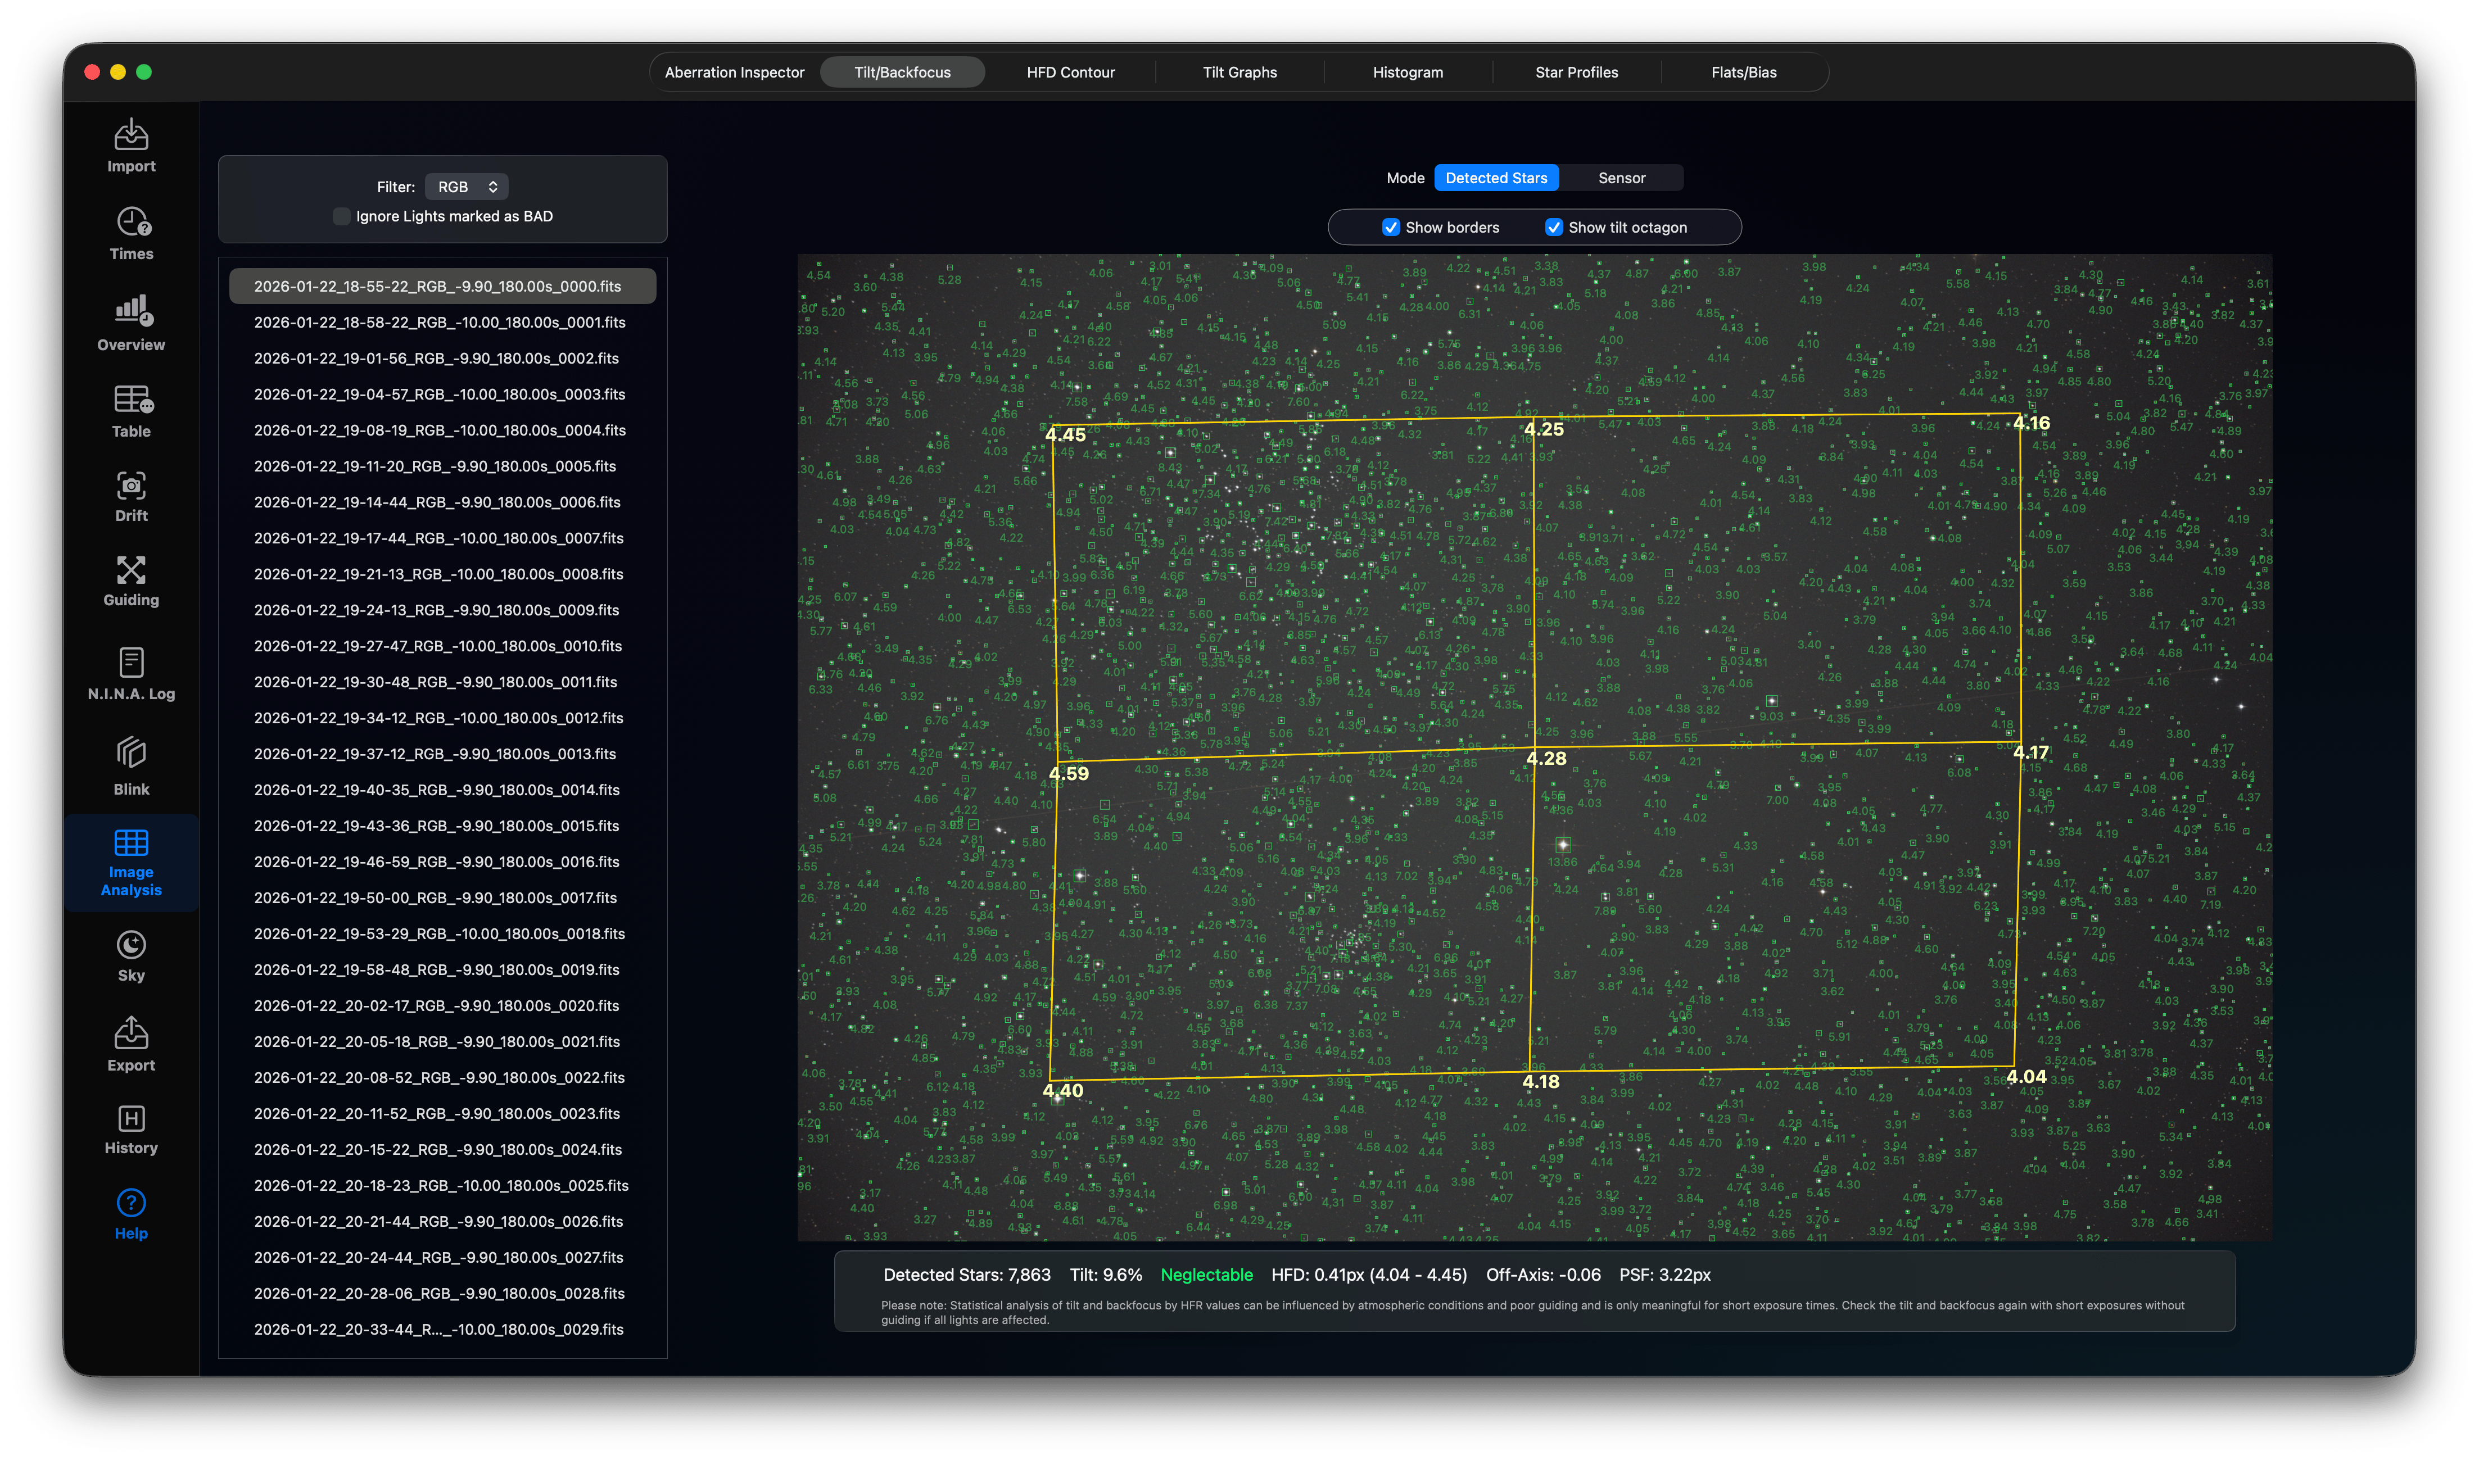Switch to the Star Profiles tab
Screen dimensions: 2479x1460
click(x=1576, y=72)
